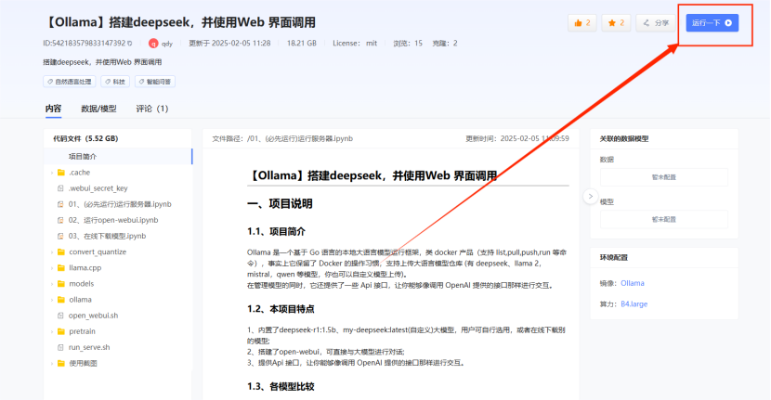This screenshot has width=771, height=400.
Task: Open the Ollama image link
Action: coord(633,283)
